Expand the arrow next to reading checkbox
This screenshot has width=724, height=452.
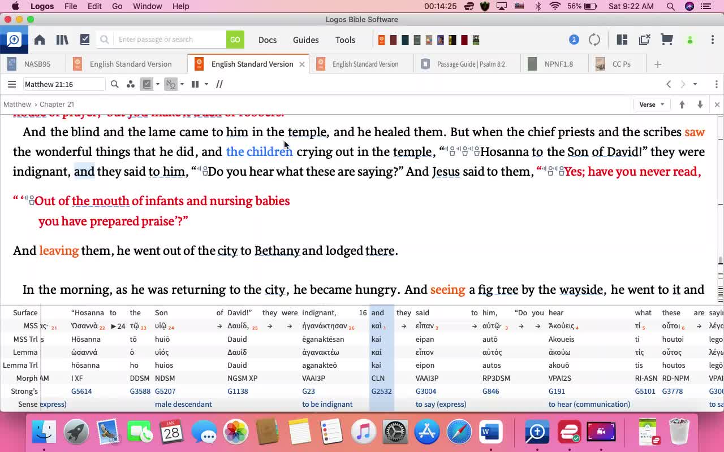158,84
